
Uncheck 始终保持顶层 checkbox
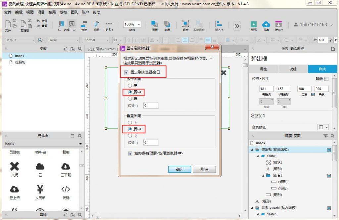tap(130, 154)
